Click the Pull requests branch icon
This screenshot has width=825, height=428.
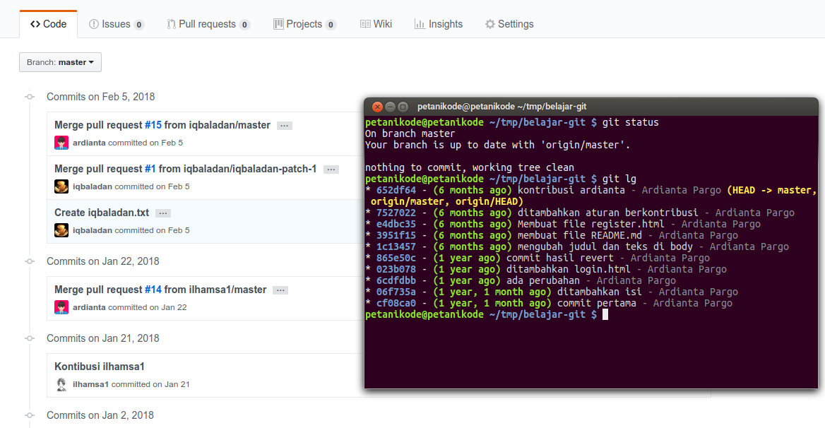tap(172, 24)
